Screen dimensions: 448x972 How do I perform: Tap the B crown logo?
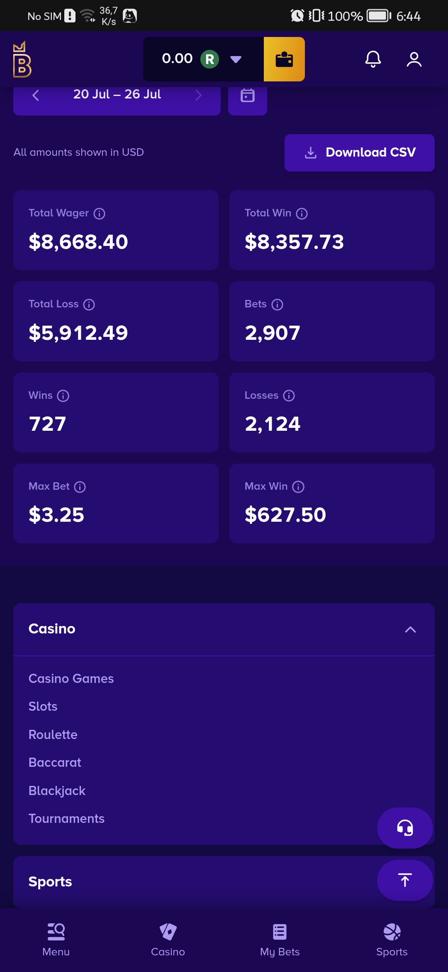point(22,59)
